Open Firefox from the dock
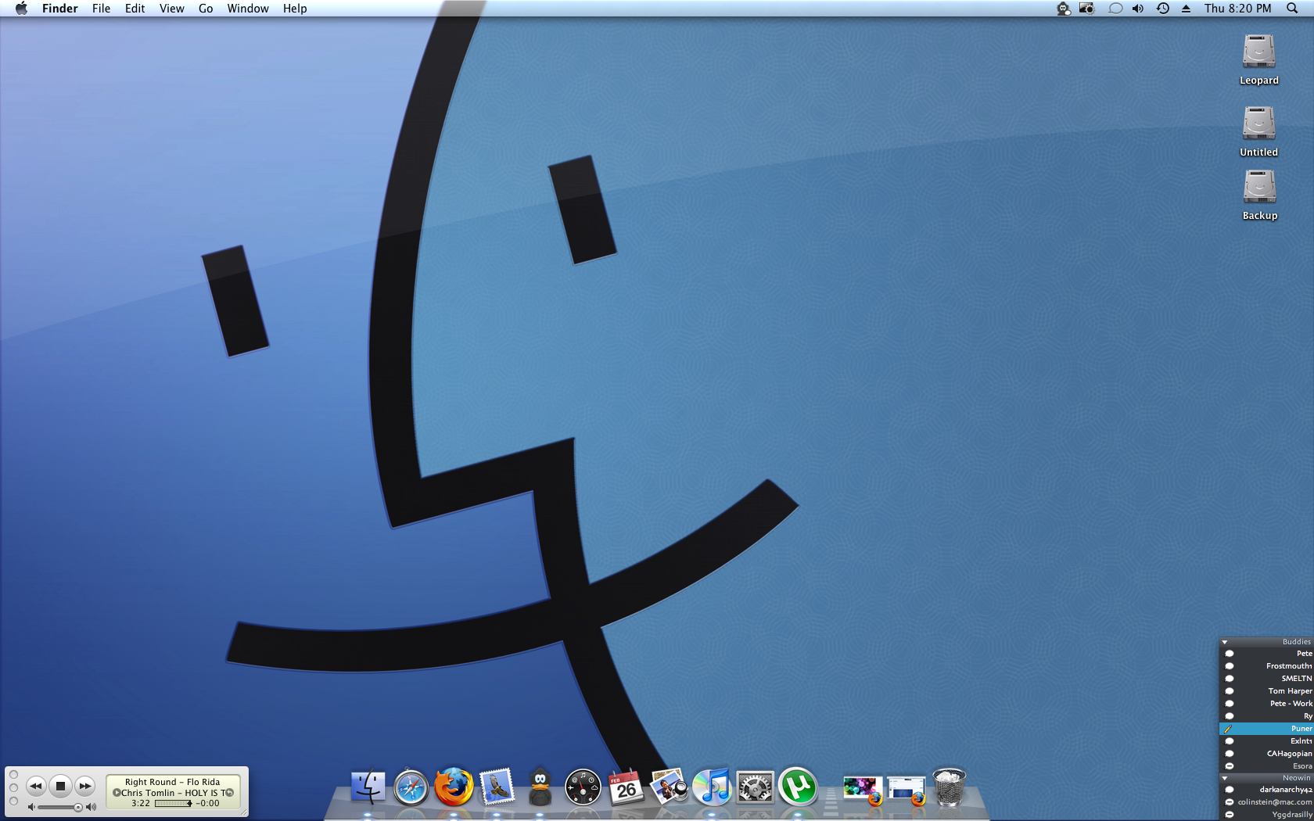The height and width of the screenshot is (821, 1314). pos(454,787)
